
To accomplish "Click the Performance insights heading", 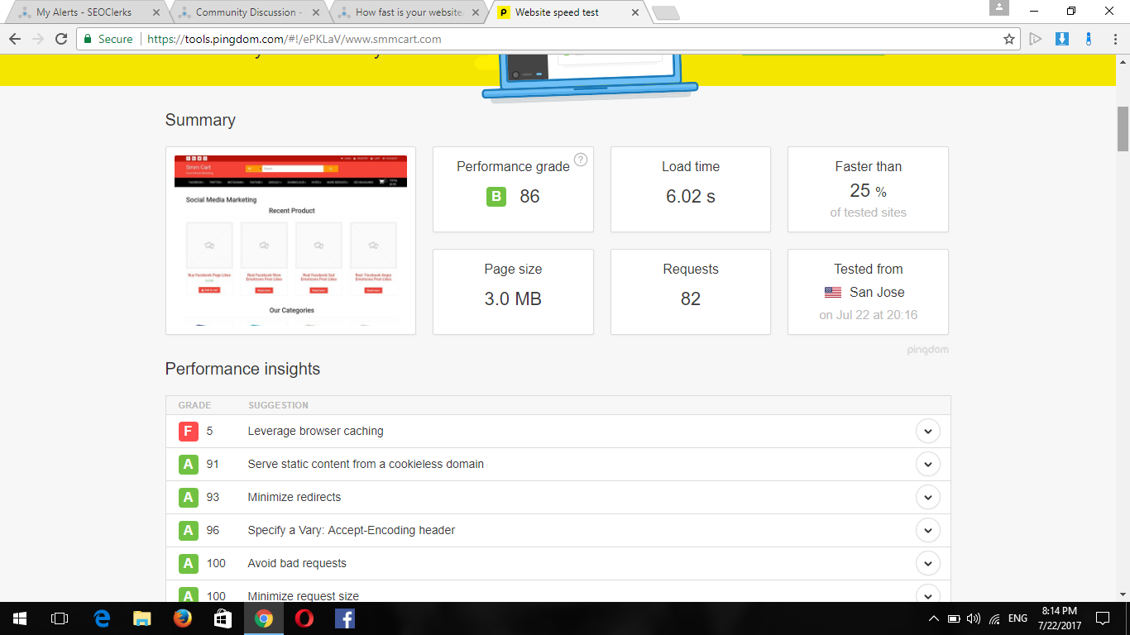I will [x=242, y=369].
